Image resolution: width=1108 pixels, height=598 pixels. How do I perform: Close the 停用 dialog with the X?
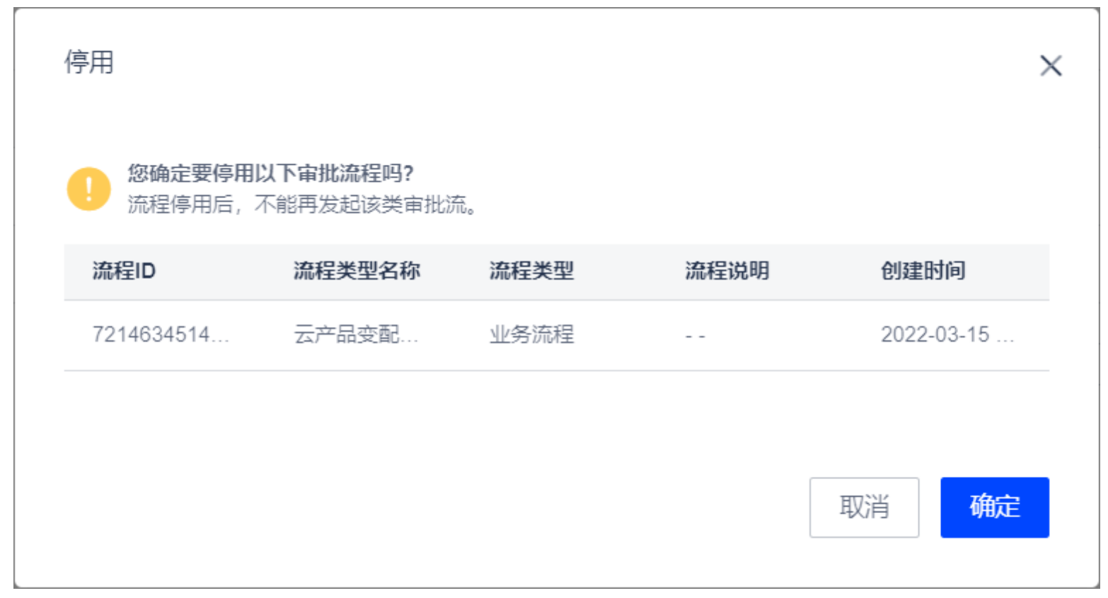point(1051,66)
